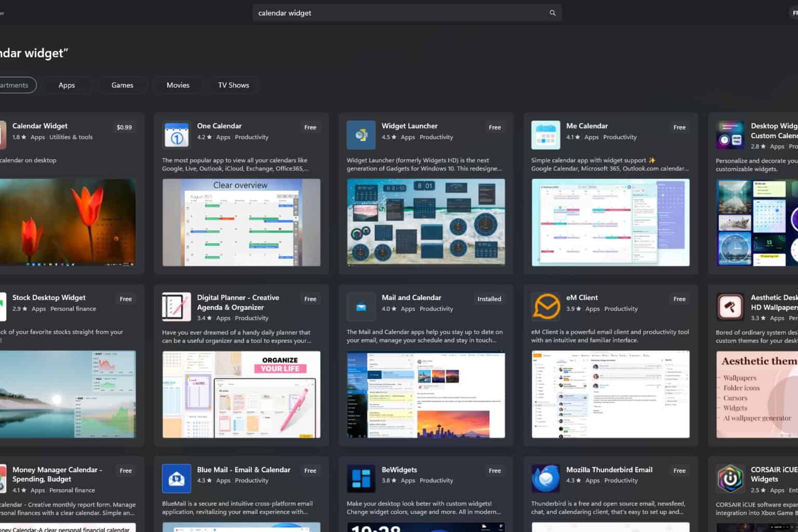Click Widget Launcher 4.5 star rating
This screenshot has width=798, height=532.
389,137
